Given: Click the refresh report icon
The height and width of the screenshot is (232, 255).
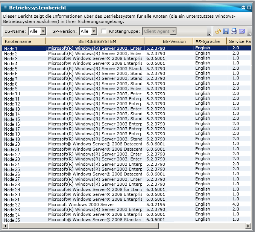Looking at the screenshot, I should (x=218, y=32).
